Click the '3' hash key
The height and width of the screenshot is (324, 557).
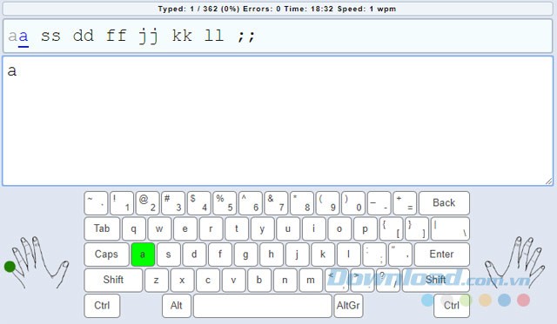pos(173,203)
